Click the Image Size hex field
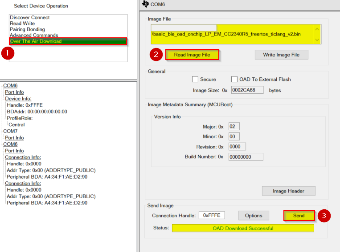Screen dimensions: 340x252 click(247, 90)
